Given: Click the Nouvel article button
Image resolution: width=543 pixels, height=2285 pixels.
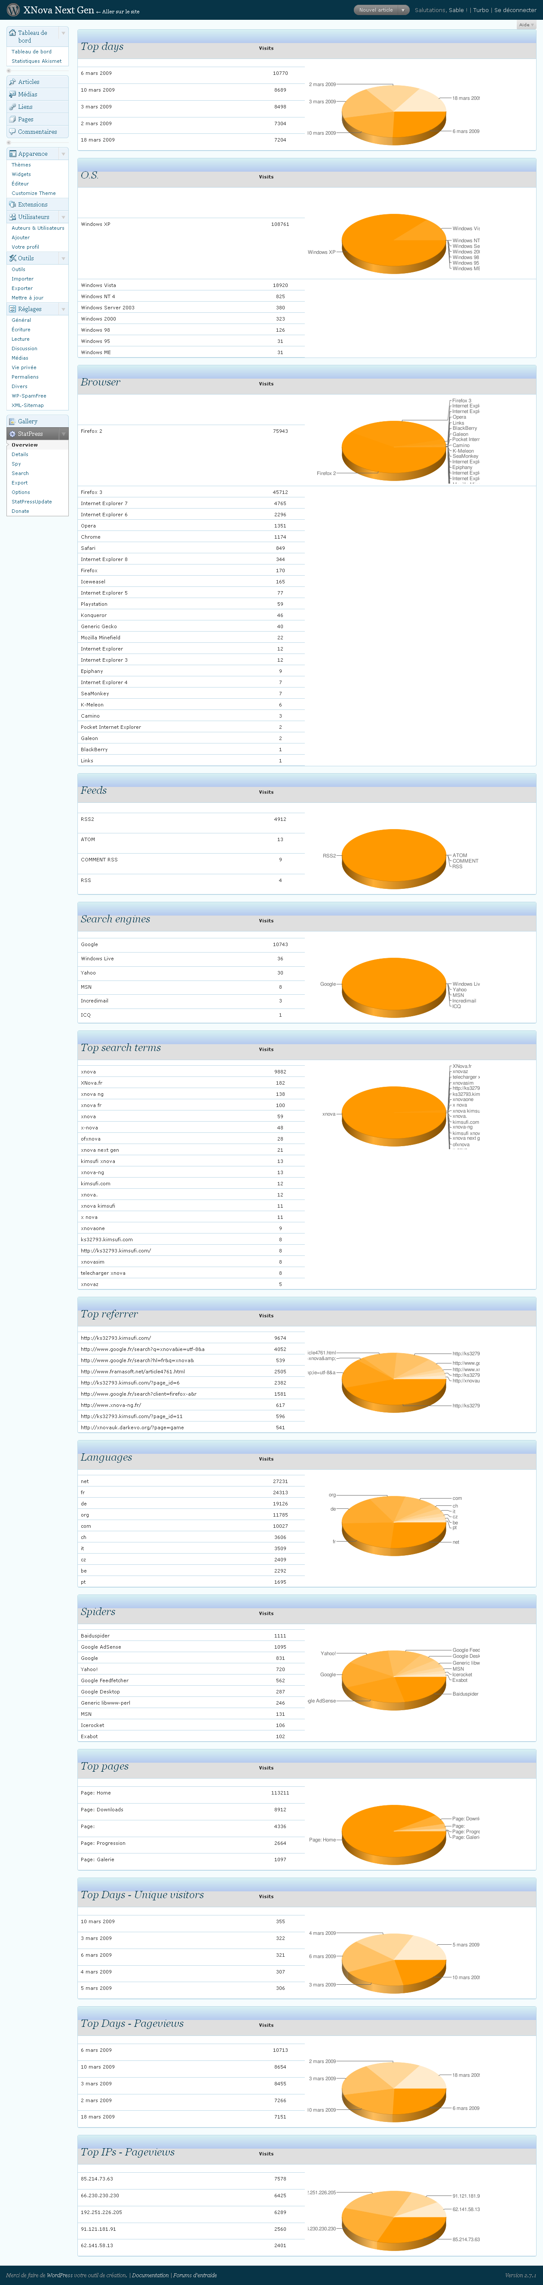Looking at the screenshot, I should [x=377, y=10].
